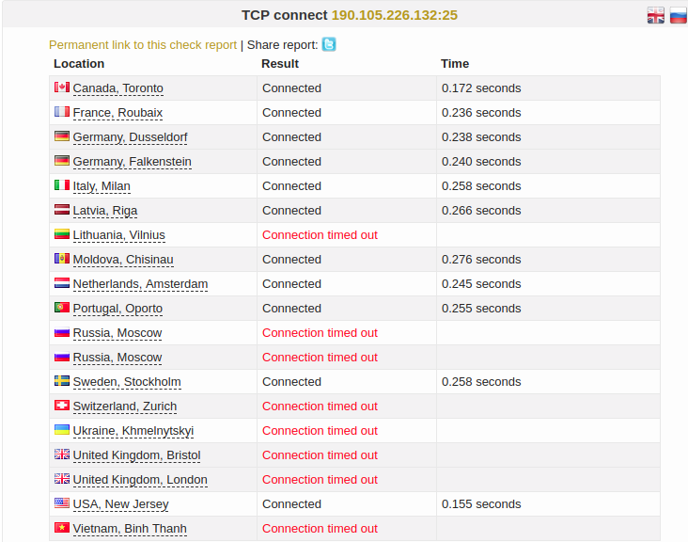Open the permanent link to this check report
This screenshot has height=542, width=688.
pos(143,45)
